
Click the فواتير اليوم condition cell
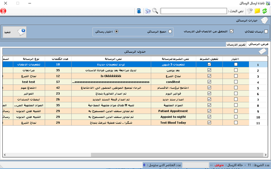click(173, 93)
